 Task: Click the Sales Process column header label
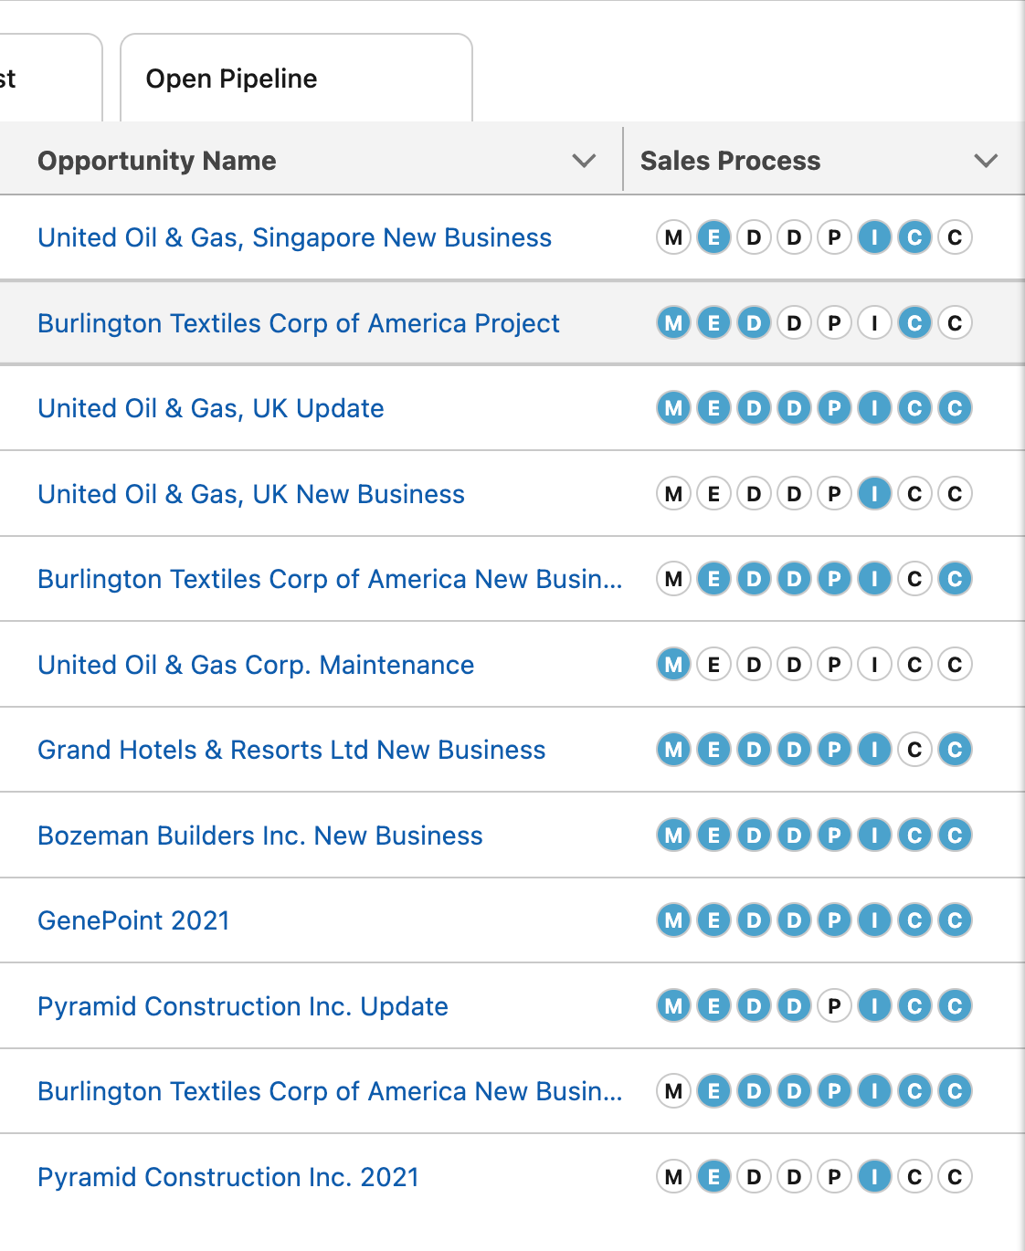click(x=730, y=161)
